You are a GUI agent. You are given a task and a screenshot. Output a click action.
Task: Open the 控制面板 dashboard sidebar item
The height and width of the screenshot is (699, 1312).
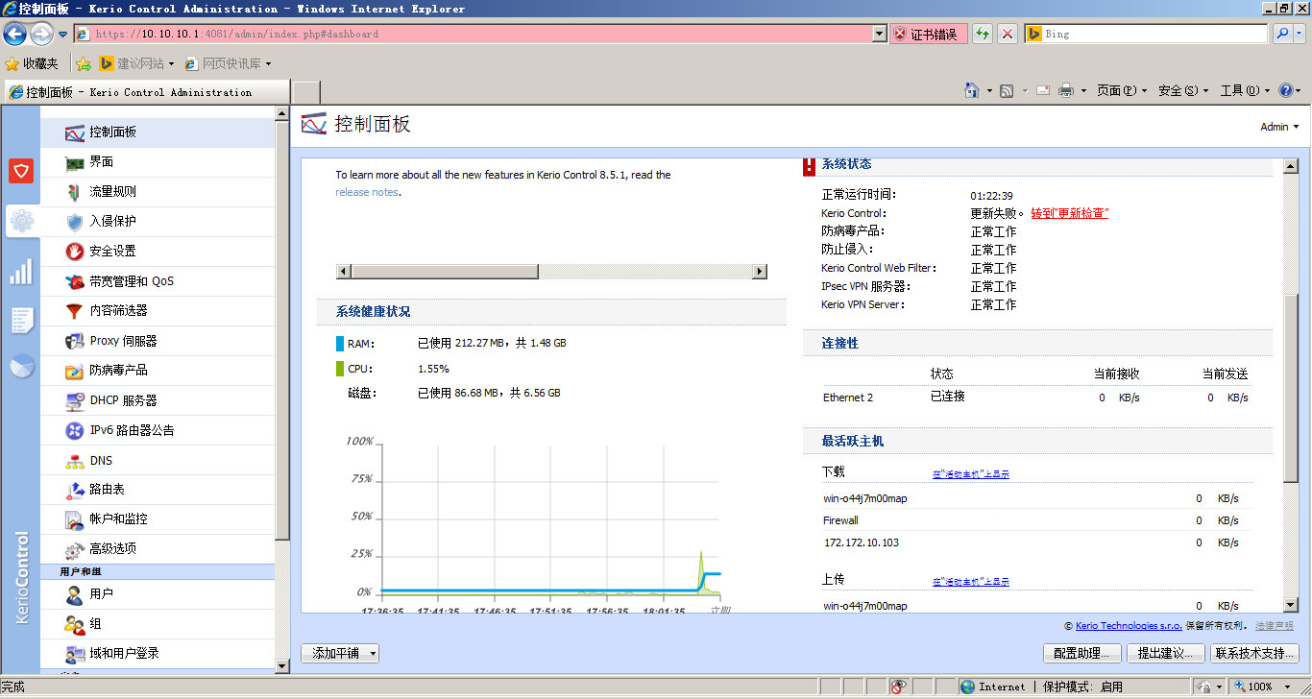pyautogui.click(x=158, y=133)
